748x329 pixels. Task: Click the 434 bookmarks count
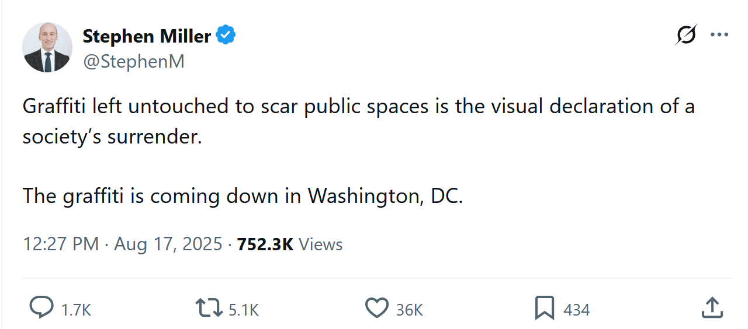click(576, 310)
